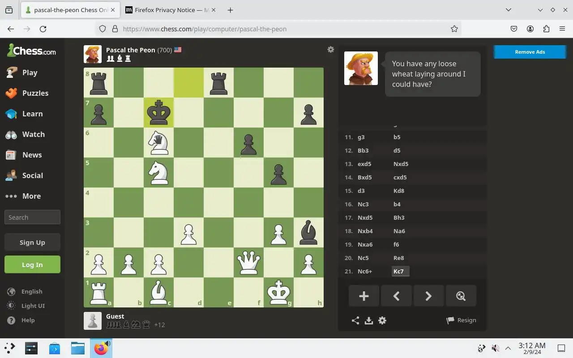This screenshot has height=358, width=573.
Task: Open the Learn section
Action: coord(32,114)
